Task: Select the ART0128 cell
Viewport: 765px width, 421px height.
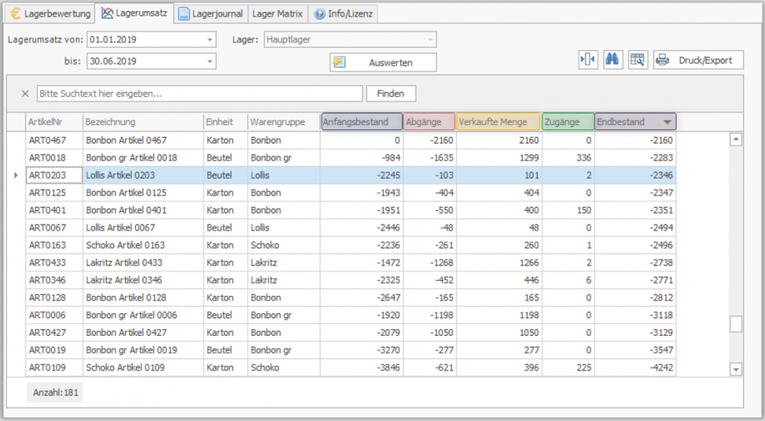Action: [54, 298]
